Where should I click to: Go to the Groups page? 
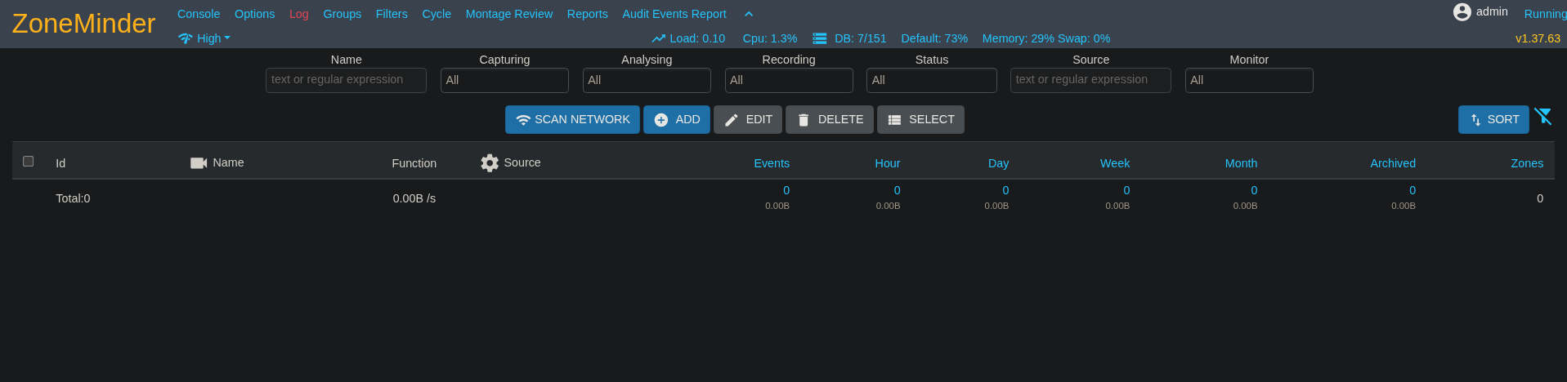coord(342,14)
